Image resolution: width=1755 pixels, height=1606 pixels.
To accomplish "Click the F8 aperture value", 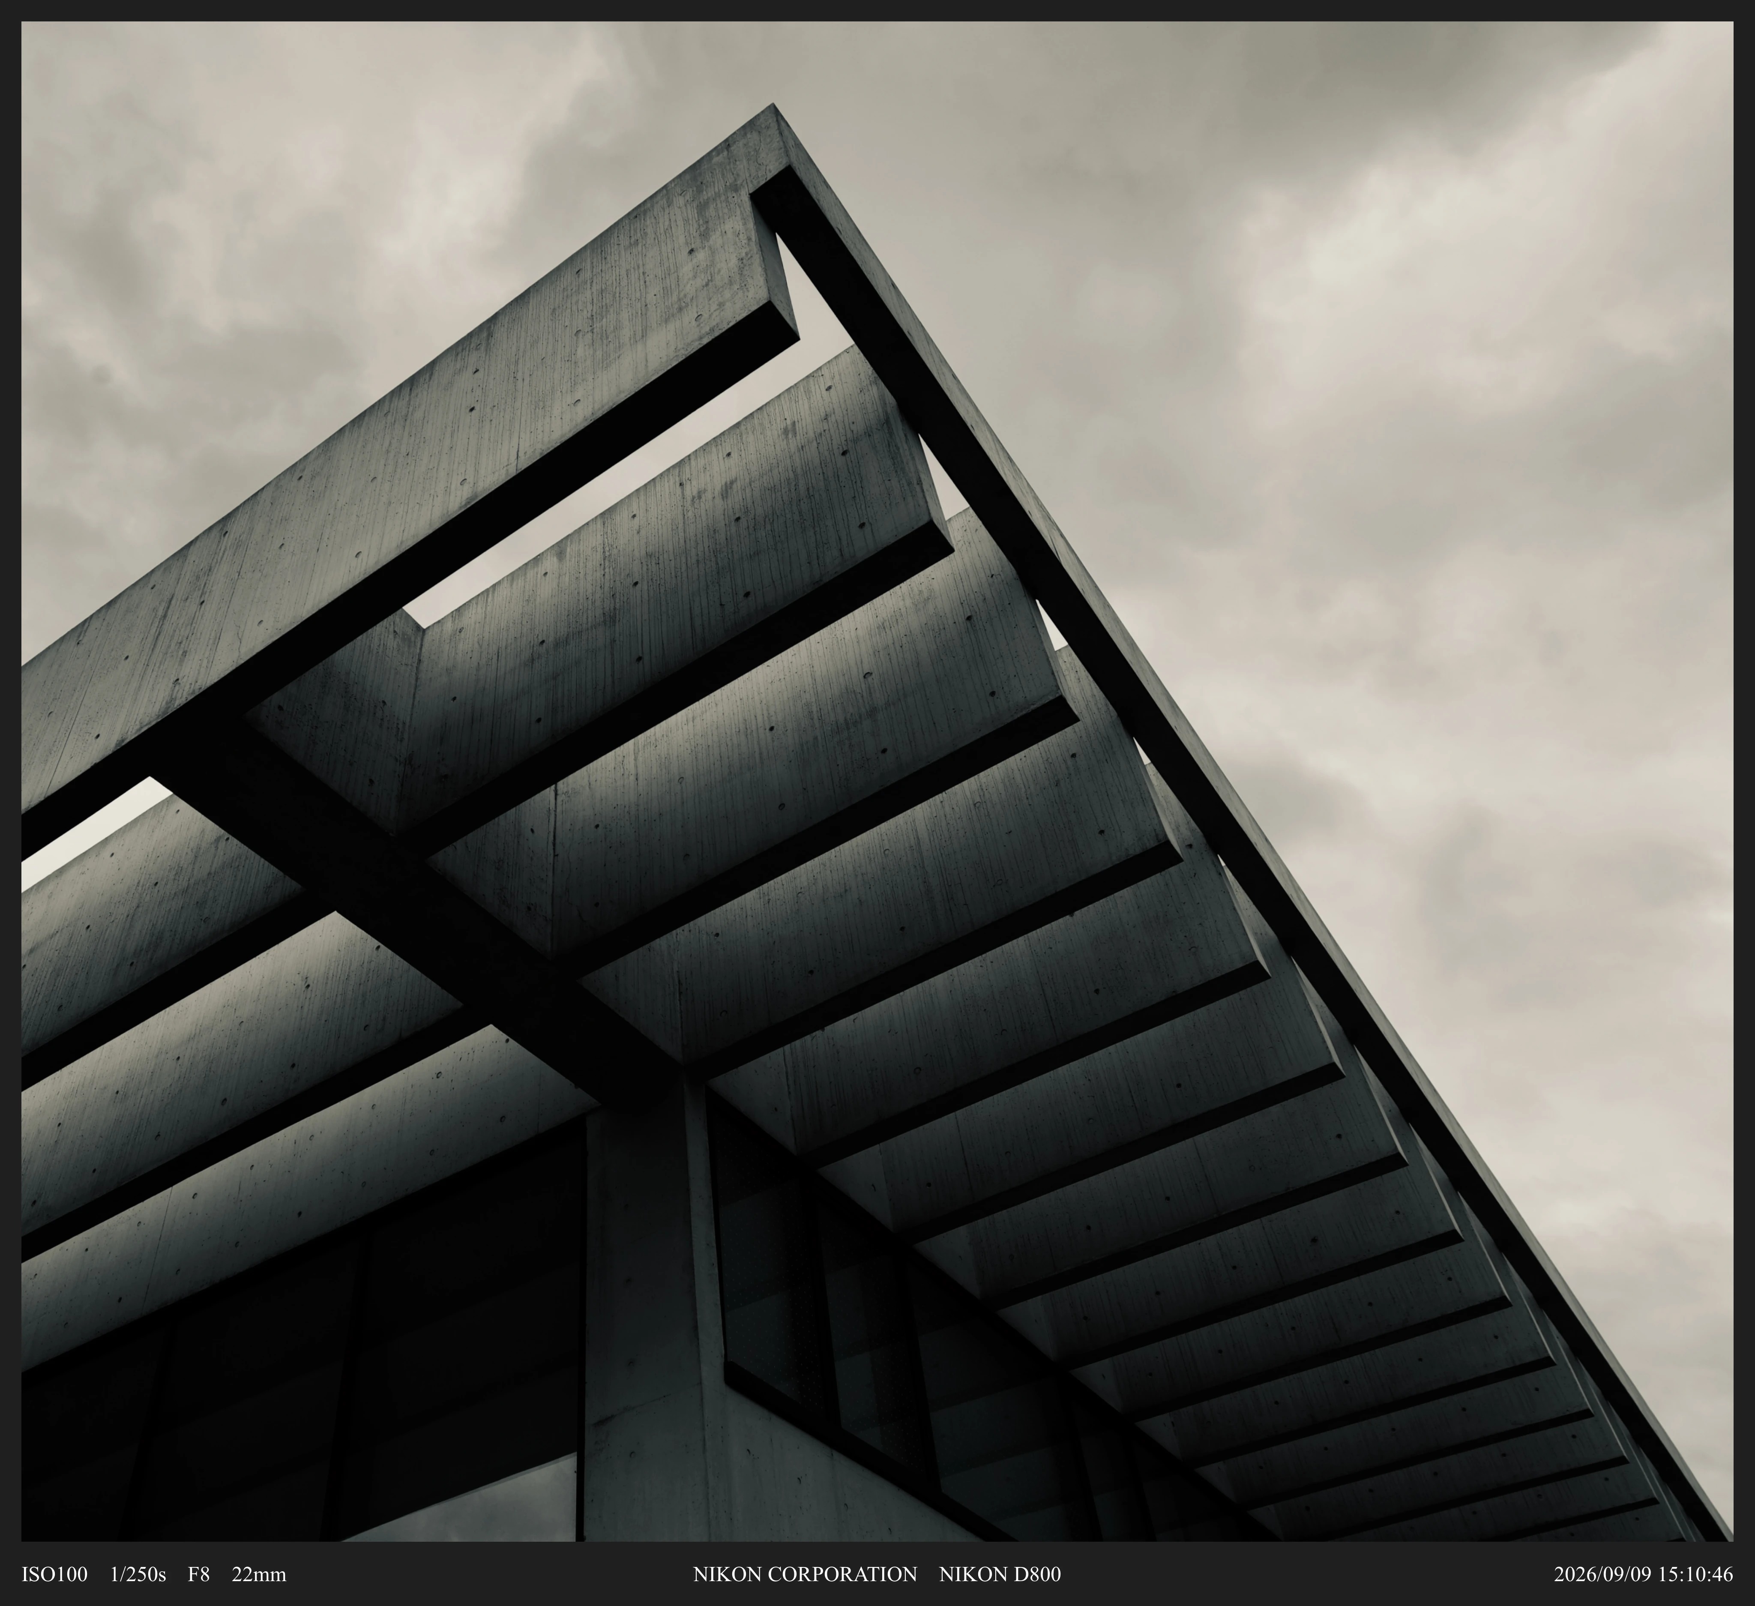I will [x=198, y=1574].
